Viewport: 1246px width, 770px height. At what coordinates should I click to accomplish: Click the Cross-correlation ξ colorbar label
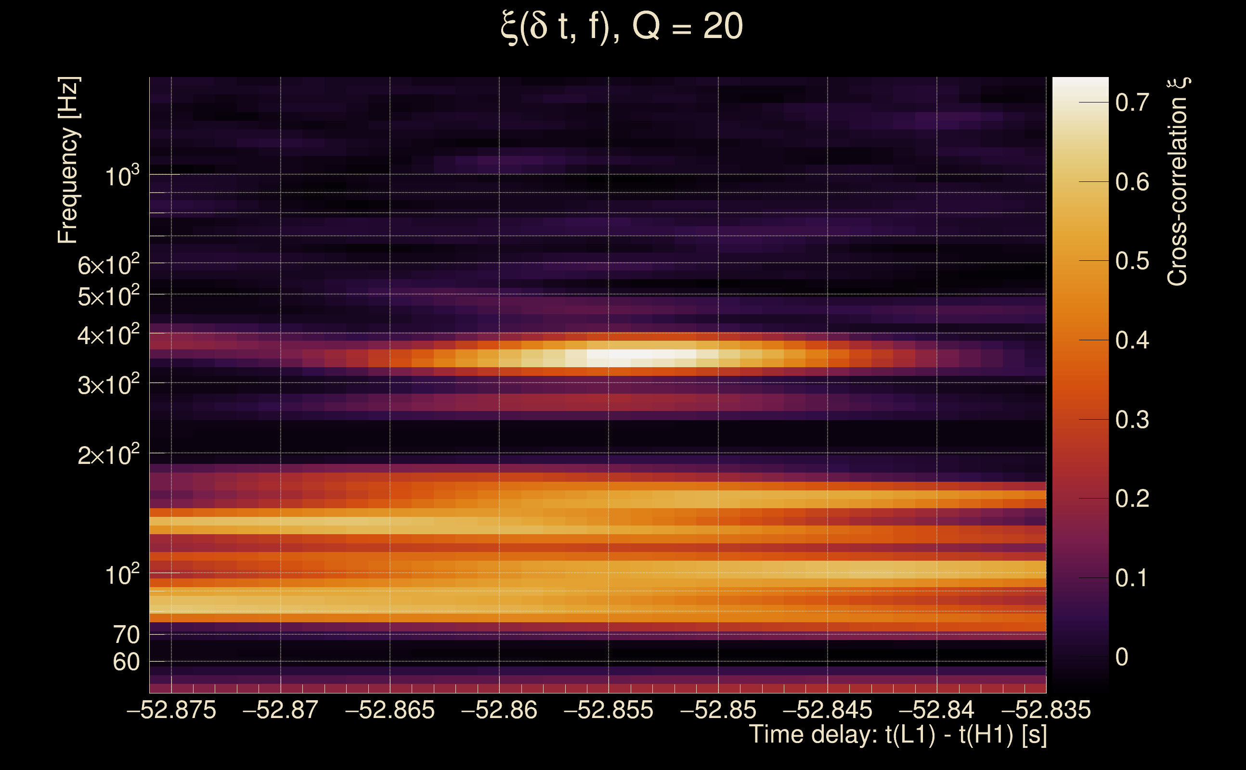click(1178, 182)
